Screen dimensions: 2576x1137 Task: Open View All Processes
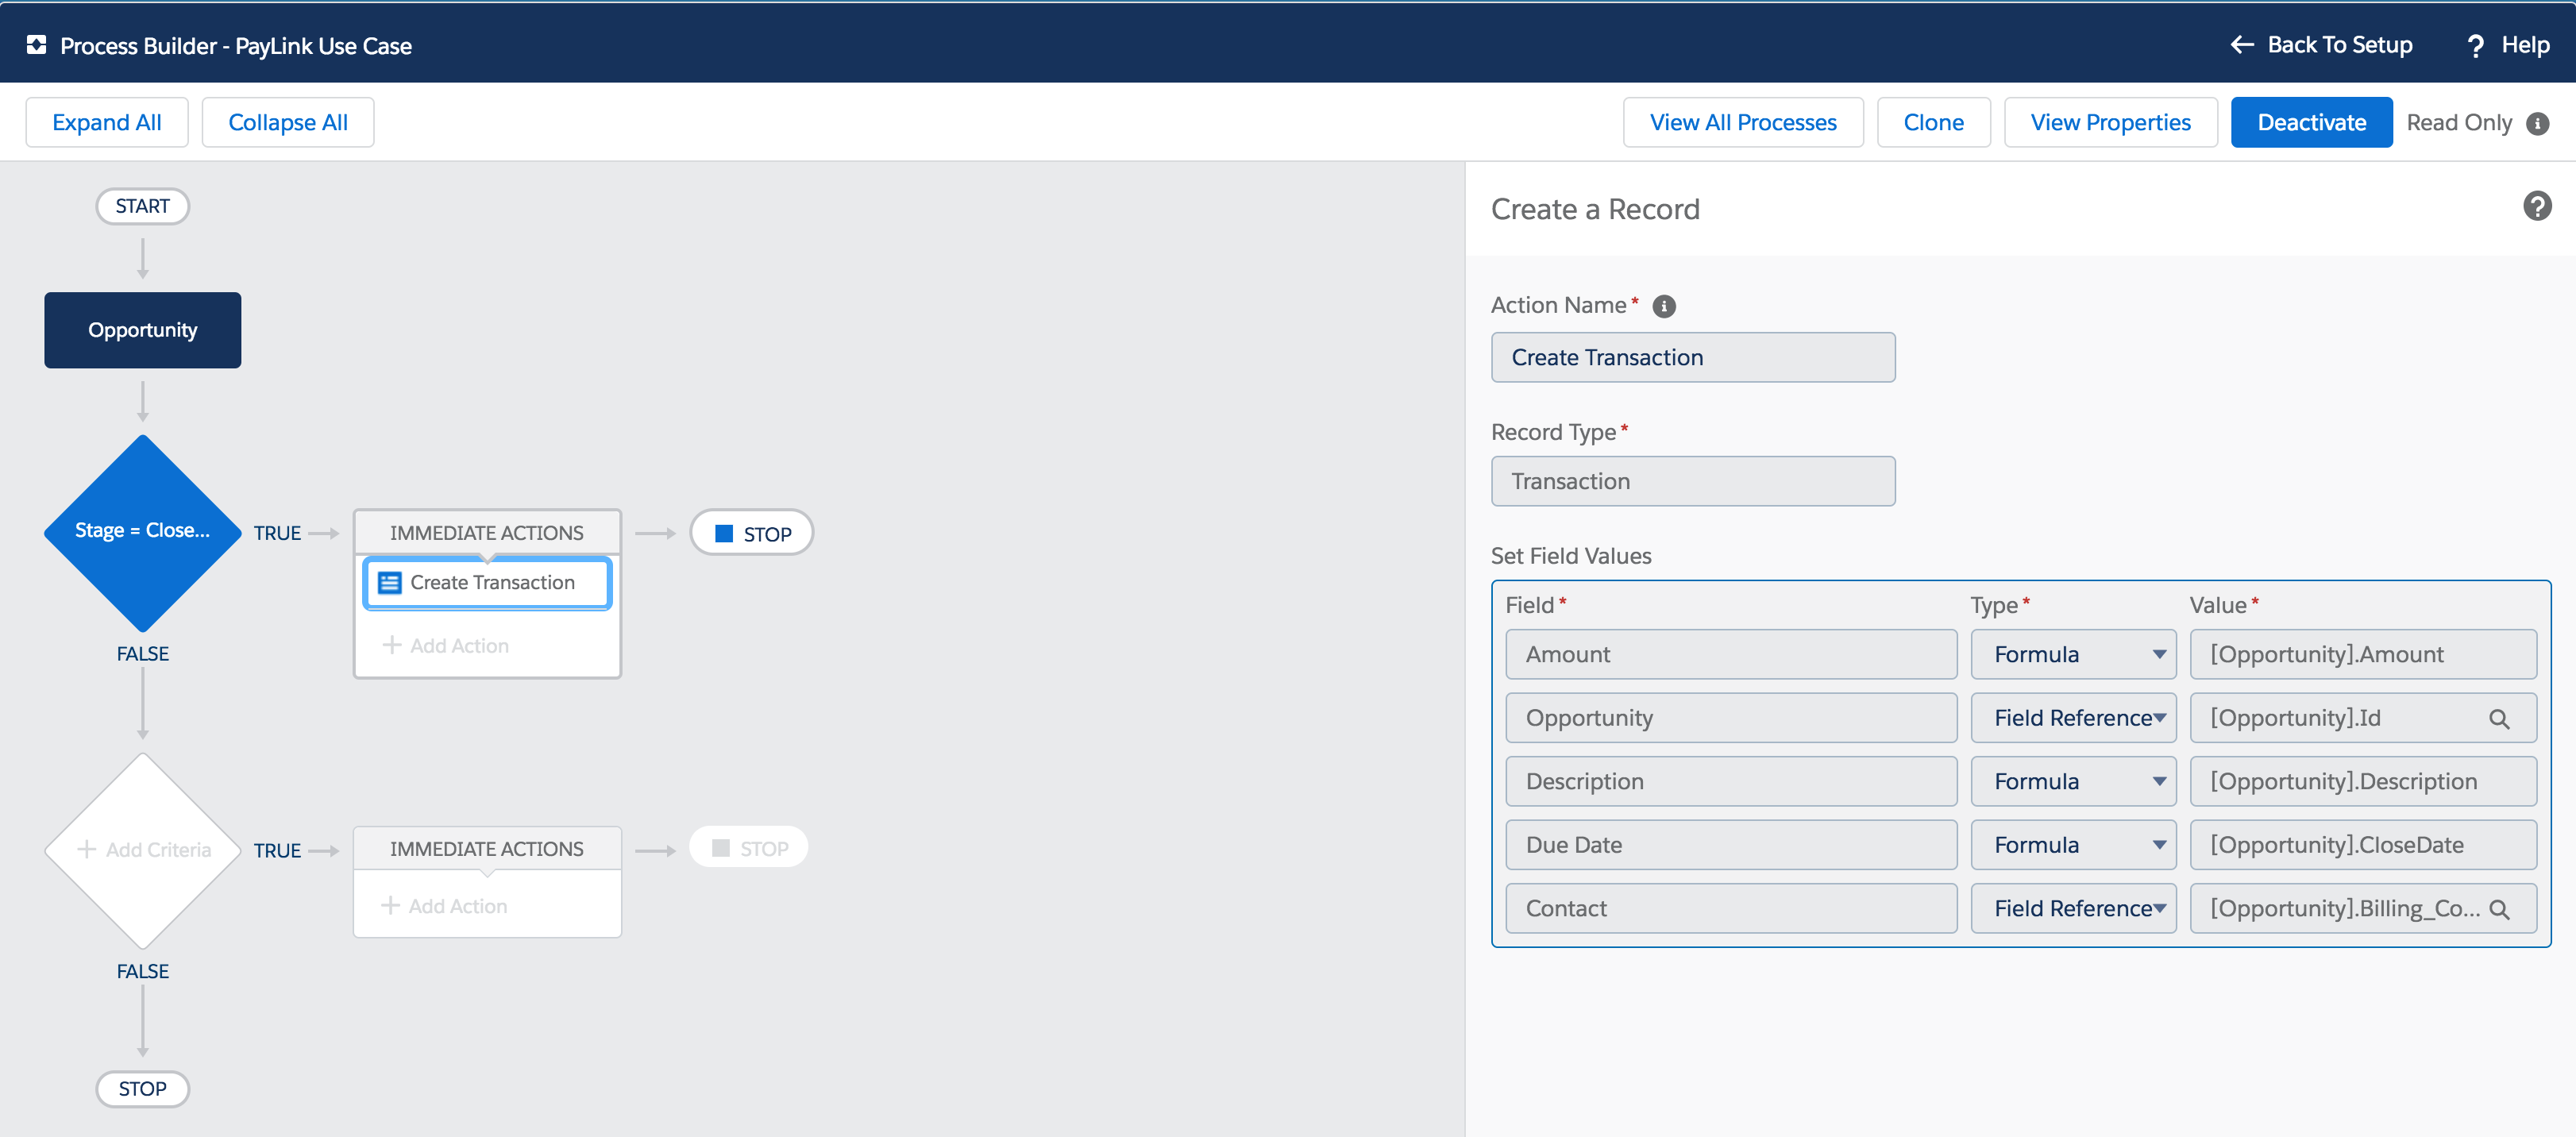click(1743, 123)
